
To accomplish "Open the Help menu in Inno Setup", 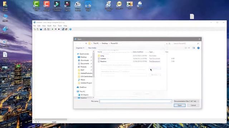I will point(65,26).
